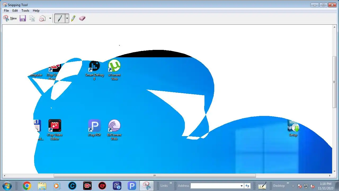Open the Action Center flag icon
Screen dimensions: 339x191
[x=300, y=186]
